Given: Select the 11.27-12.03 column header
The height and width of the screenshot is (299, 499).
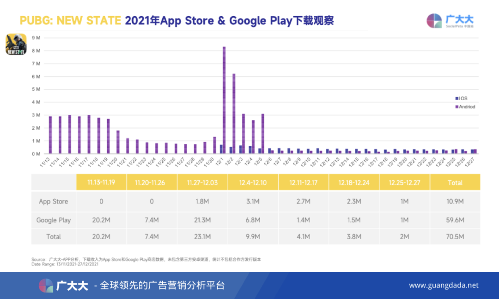Looking at the screenshot, I should (202, 182).
